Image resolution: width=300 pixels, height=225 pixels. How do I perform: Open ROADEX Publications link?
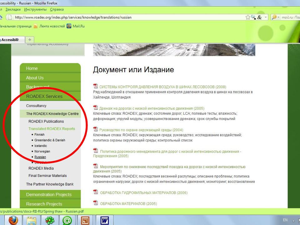[46, 121]
